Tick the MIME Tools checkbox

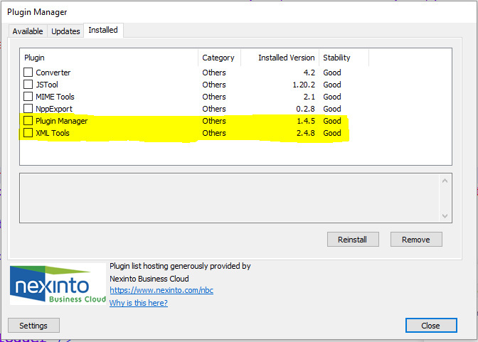click(28, 97)
